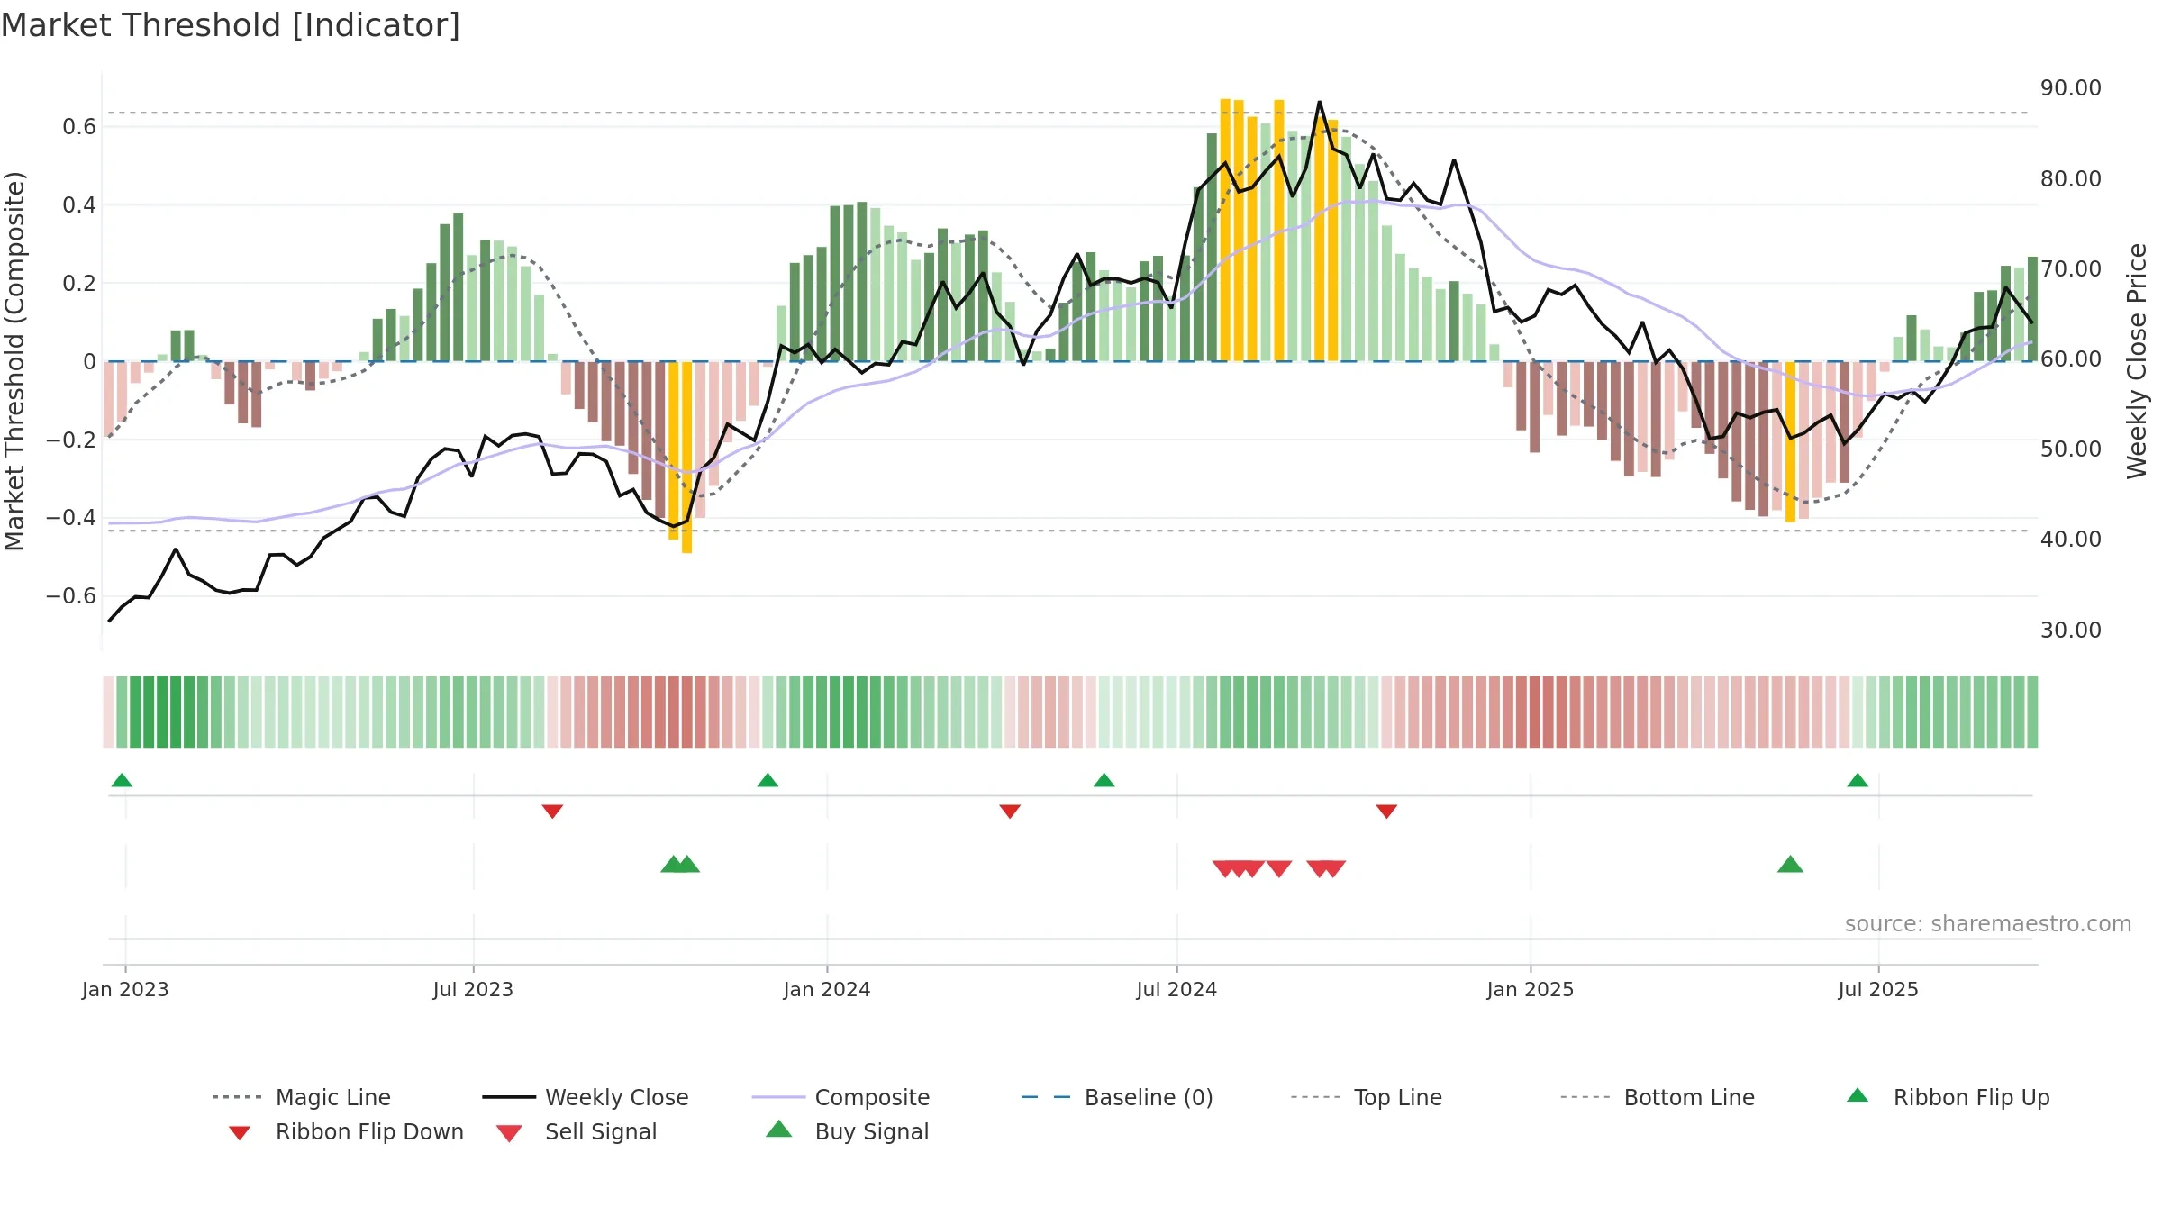Click the Market Threshold (Composite) axis title
This screenshot has height=1216, width=2162.
[14, 361]
